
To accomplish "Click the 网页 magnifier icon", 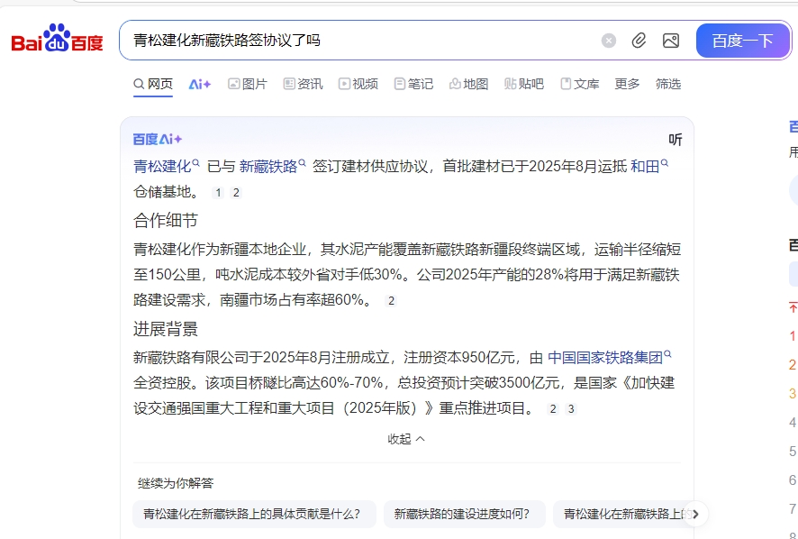I will click(x=139, y=84).
